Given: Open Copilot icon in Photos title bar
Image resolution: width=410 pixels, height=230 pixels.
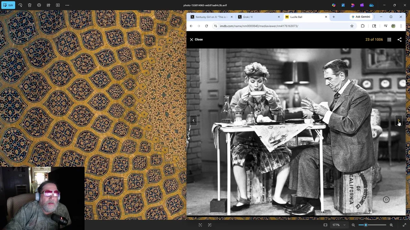Looking at the screenshot, I should (x=334, y=5).
